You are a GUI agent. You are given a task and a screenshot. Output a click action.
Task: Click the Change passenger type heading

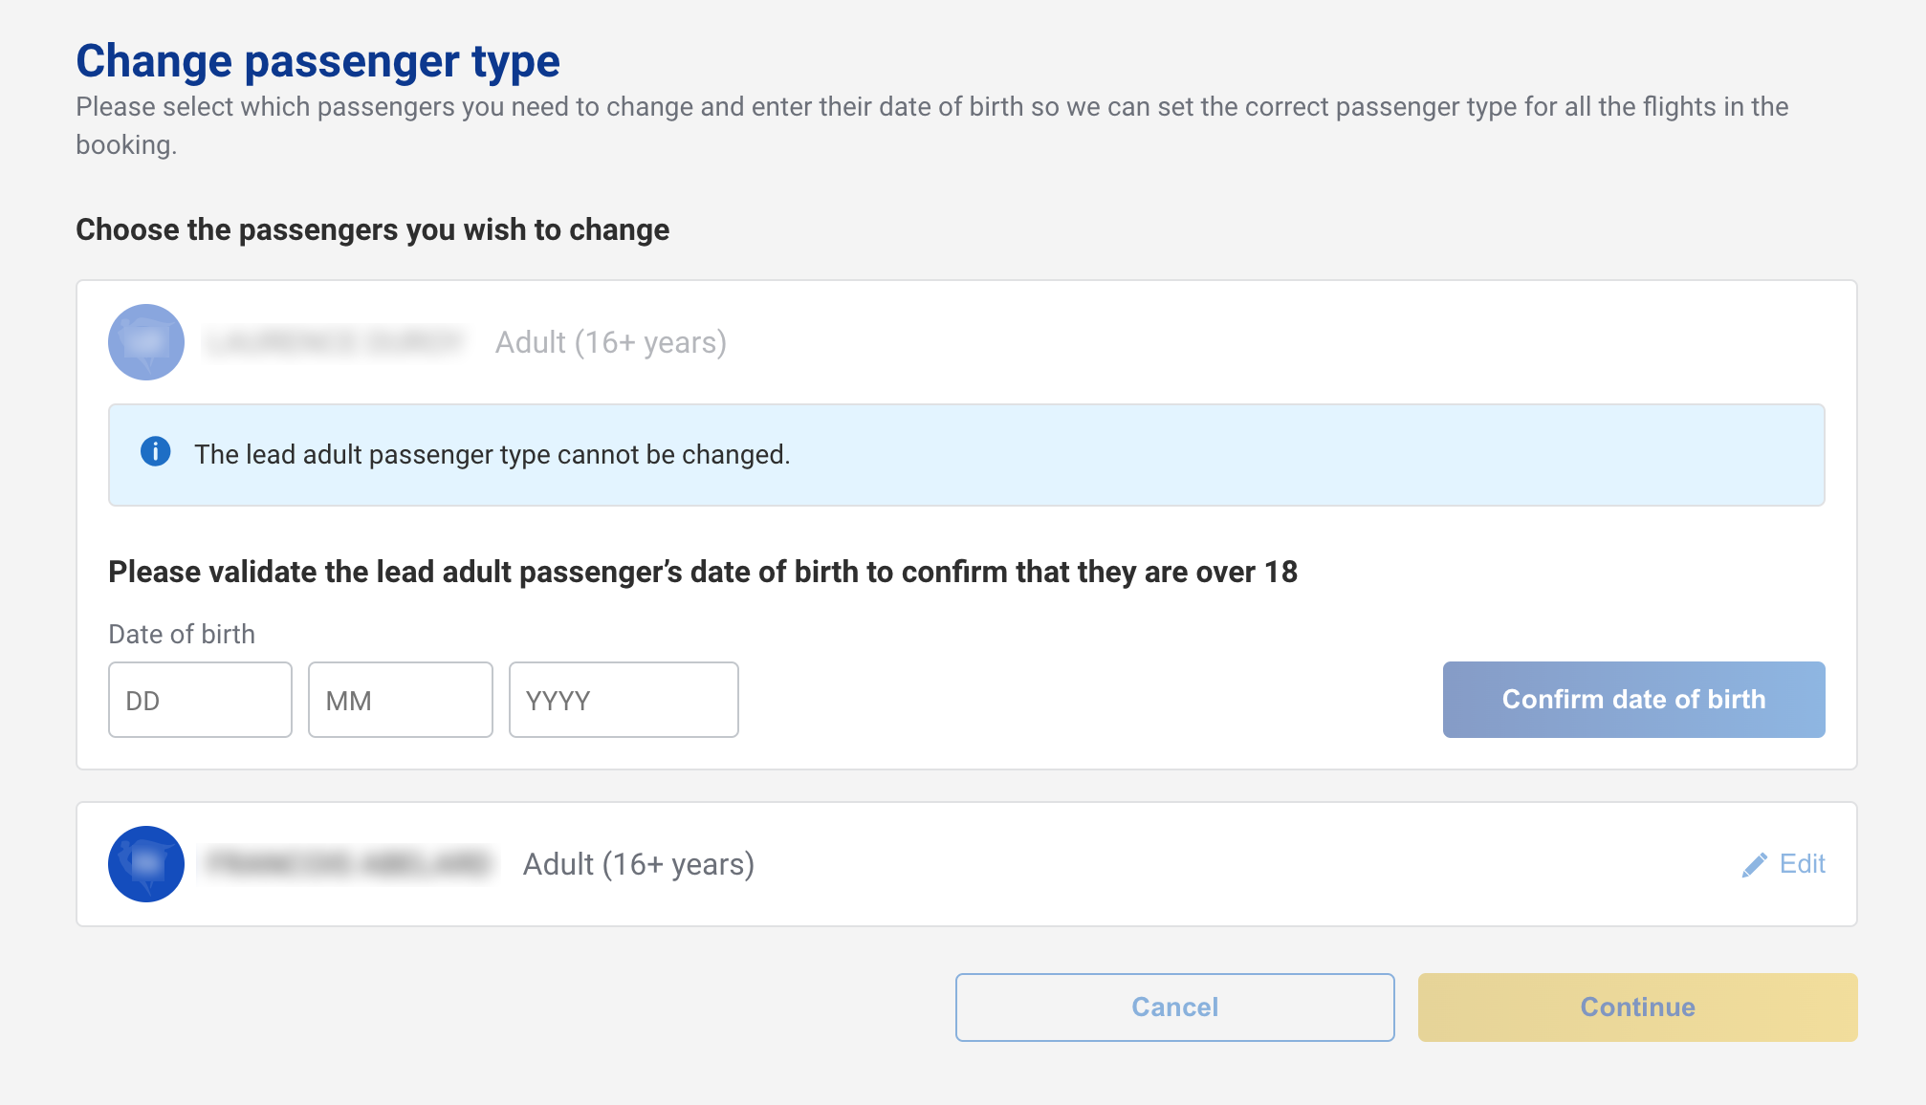point(317,61)
